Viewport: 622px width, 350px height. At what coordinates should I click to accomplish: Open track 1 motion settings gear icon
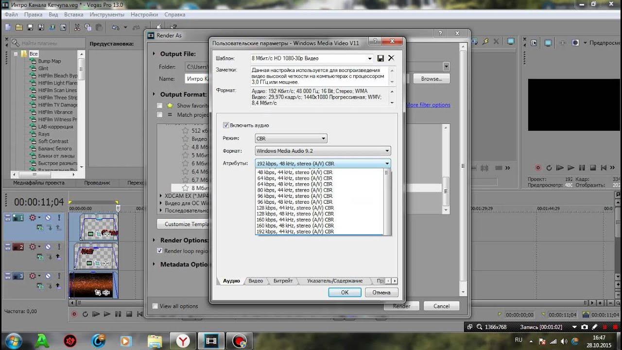pyautogui.click(x=33, y=218)
